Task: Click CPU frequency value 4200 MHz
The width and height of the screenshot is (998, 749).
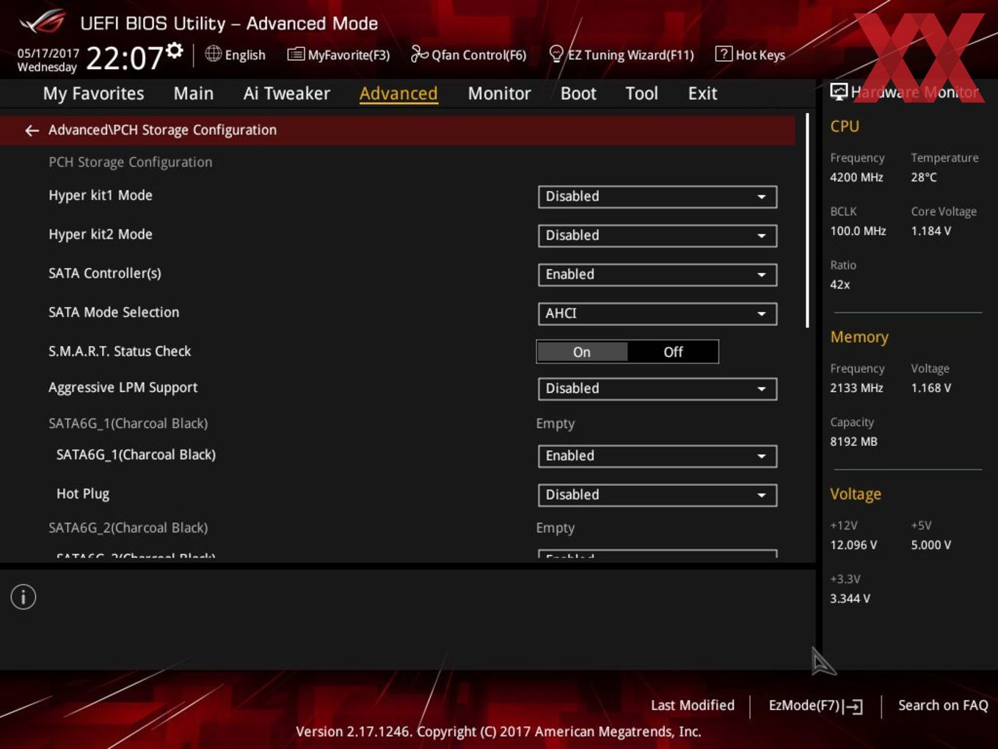Action: pyautogui.click(x=856, y=177)
